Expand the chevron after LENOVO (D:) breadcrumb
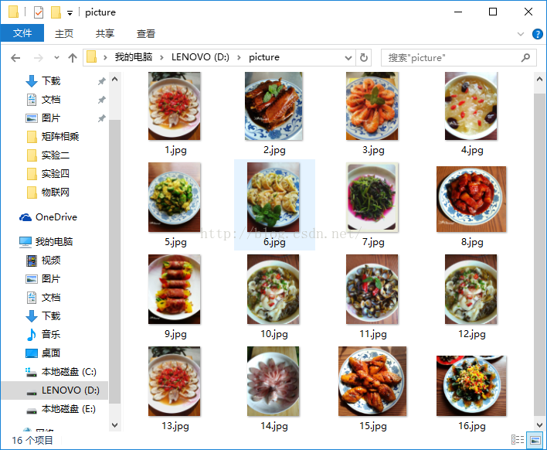Screen dimensions: 547x450 [x=239, y=57]
